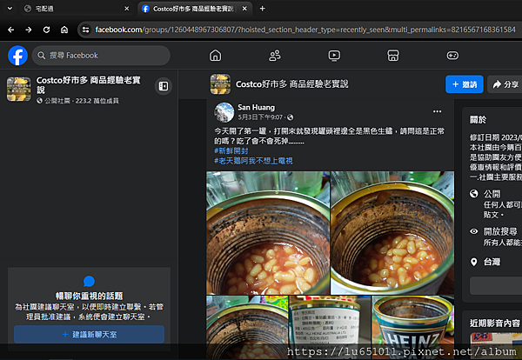The image size is (522, 360).
Task: Open the ingredient label photo
Action: point(330,328)
